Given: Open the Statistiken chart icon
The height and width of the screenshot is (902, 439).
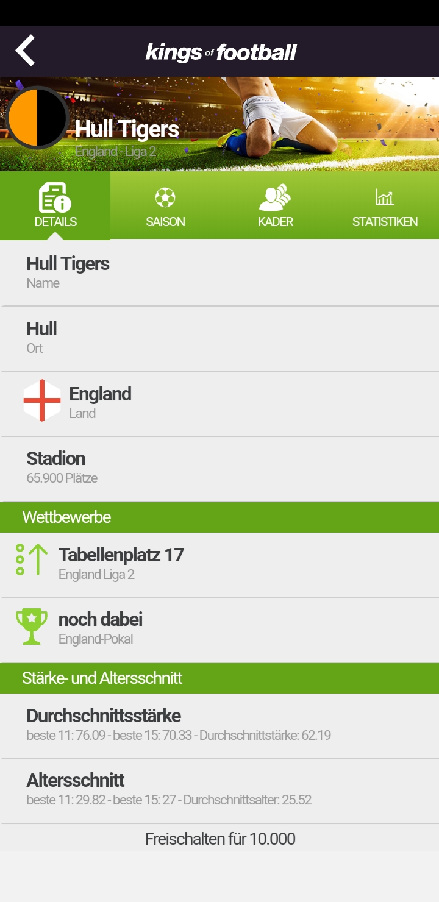Looking at the screenshot, I should tap(385, 197).
